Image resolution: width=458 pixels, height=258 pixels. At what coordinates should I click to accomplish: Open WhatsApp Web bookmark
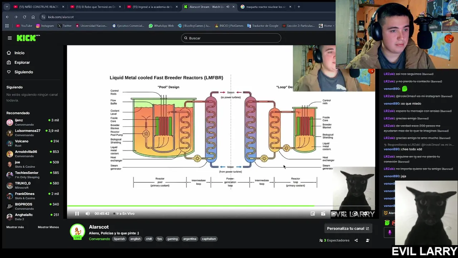(x=161, y=26)
